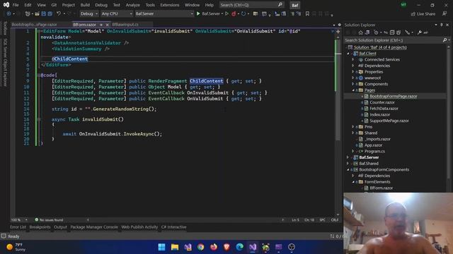Open the Output tab at the bottom
This screenshot has height=254, width=453.
pos(60,227)
